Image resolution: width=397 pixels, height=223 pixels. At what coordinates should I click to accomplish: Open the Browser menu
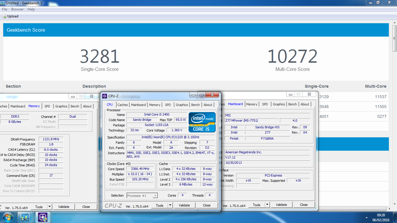click(17, 9)
